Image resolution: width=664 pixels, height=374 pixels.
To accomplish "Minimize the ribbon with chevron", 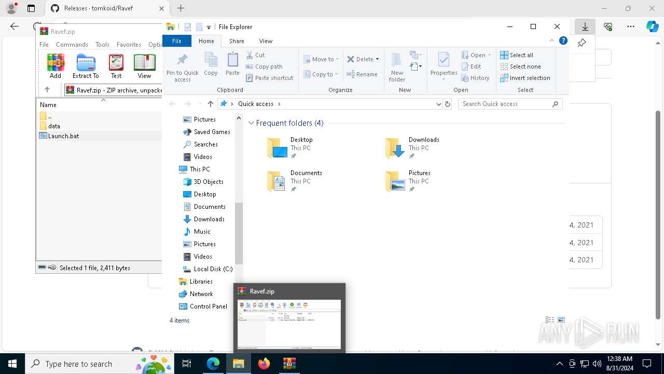I will 552,41.
